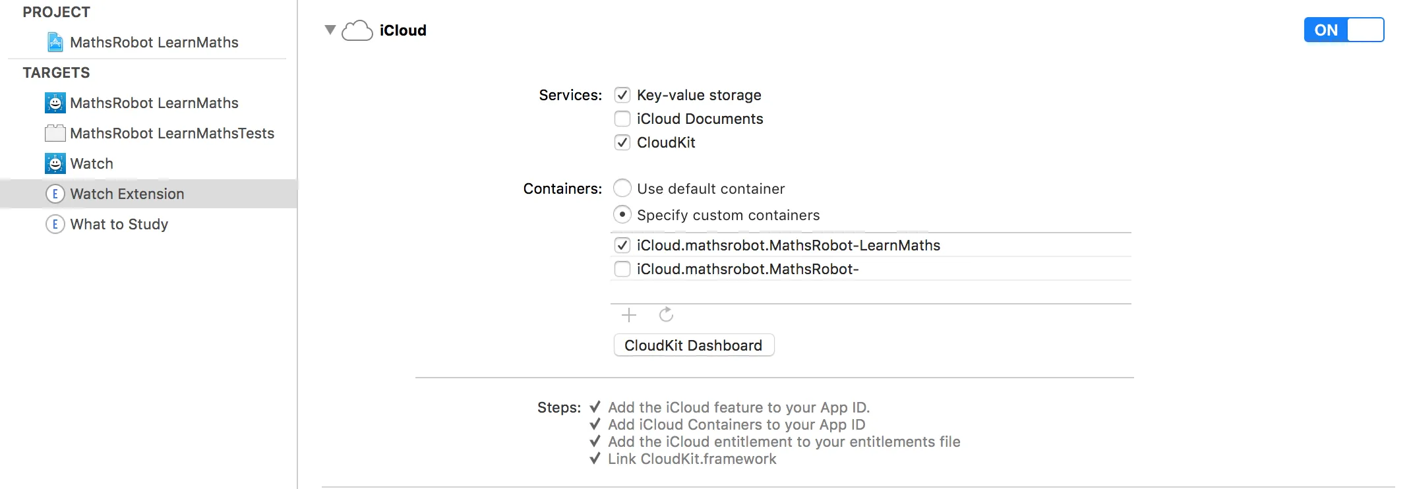The height and width of the screenshot is (489, 1411).
Task: Choose Specify custom containers radio button
Action: point(622,215)
